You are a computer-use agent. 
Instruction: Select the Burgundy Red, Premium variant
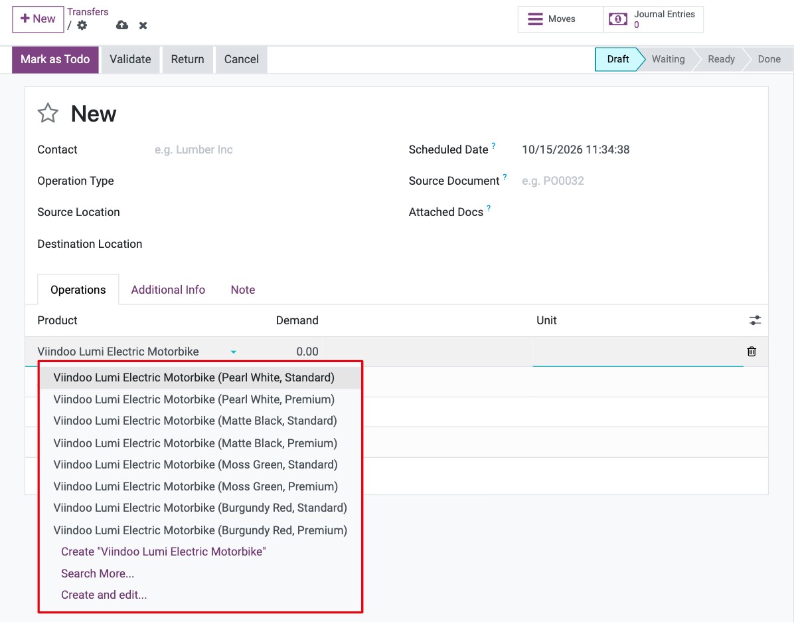tap(200, 530)
